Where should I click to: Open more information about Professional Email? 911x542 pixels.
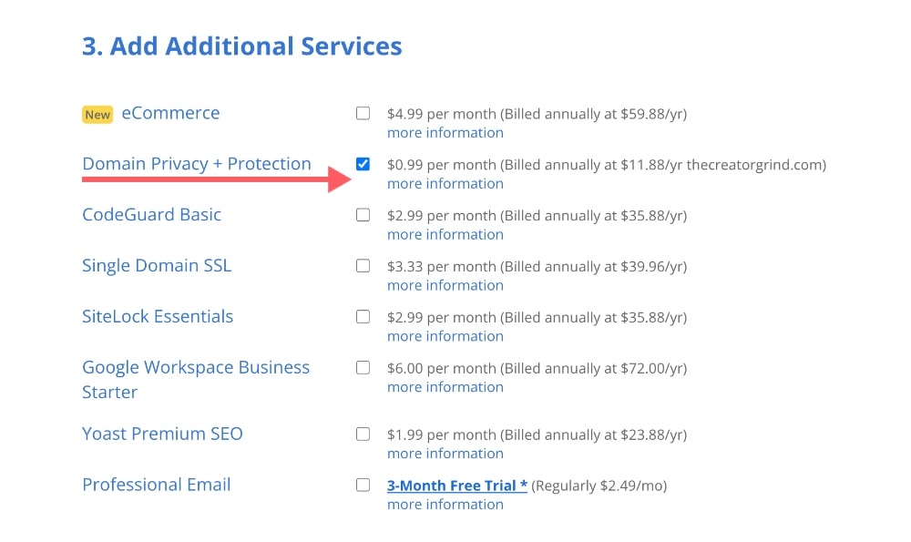[445, 504]
